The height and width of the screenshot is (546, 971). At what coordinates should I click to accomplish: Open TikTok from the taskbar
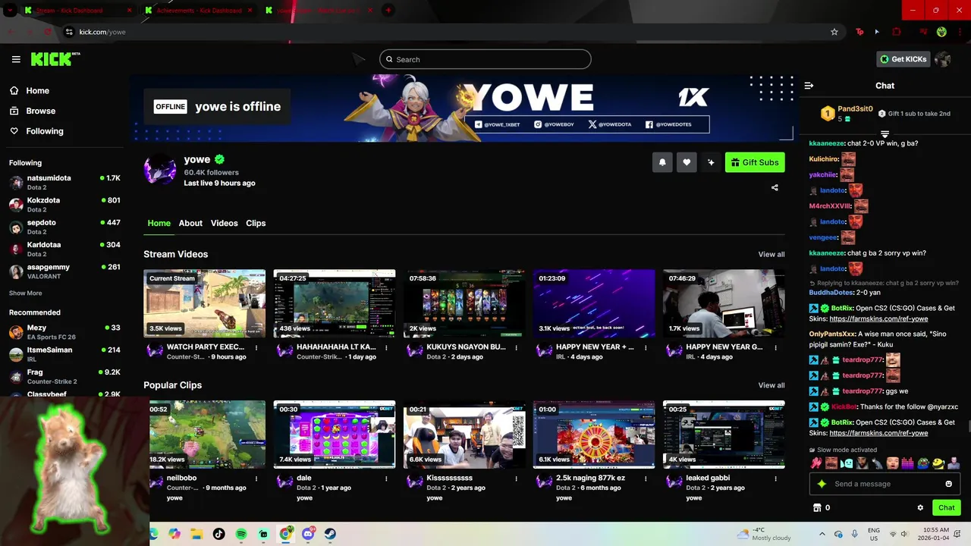click(x=218, y=534)
